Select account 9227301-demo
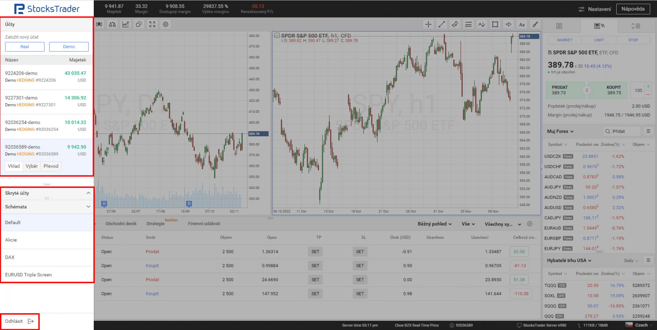657x330 pixels. pos(46,102)
